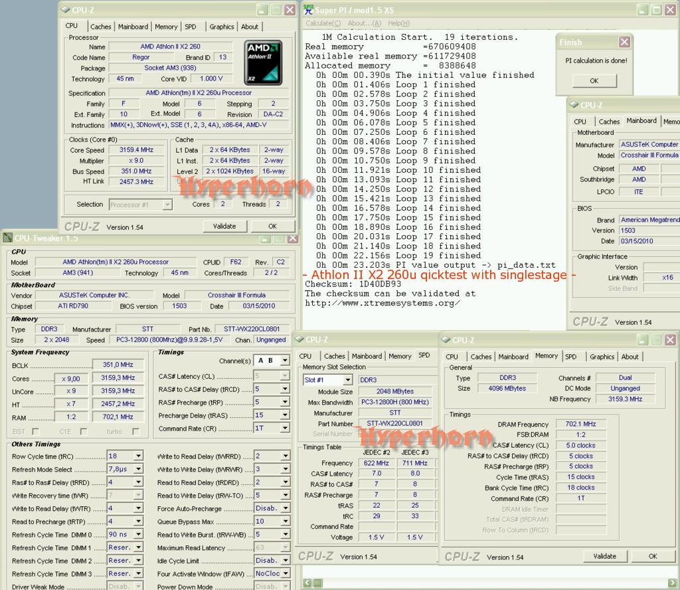Toggle the C1E checkbox in CPU-Tweaker
Screen dimensions: 680x590
(x=84, y=431)
